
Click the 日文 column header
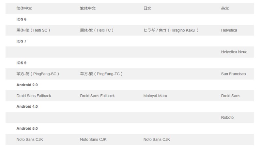tap(147, 8)
